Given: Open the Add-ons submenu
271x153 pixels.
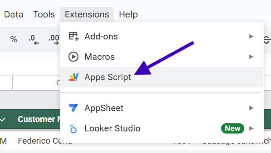Looking at the screenshot, I should pyautogui.click(x=162, y=36).
